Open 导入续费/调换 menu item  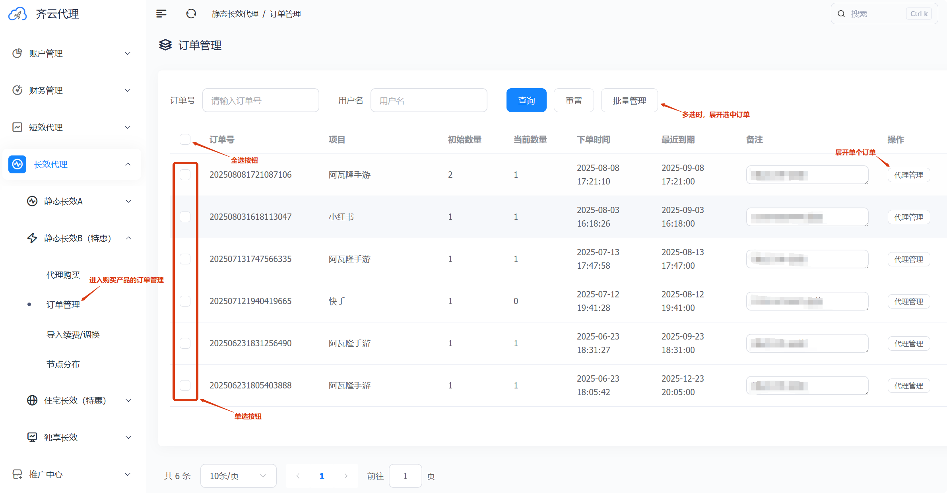coord(73,334)
